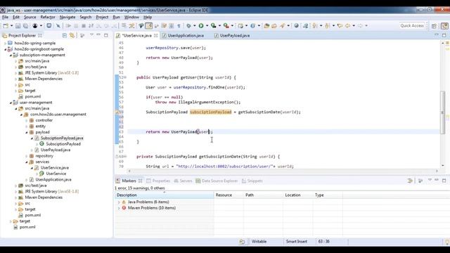This screenshot has width=450, height=253.
Task: Collapse the user-management module
Action: [11, 103]
